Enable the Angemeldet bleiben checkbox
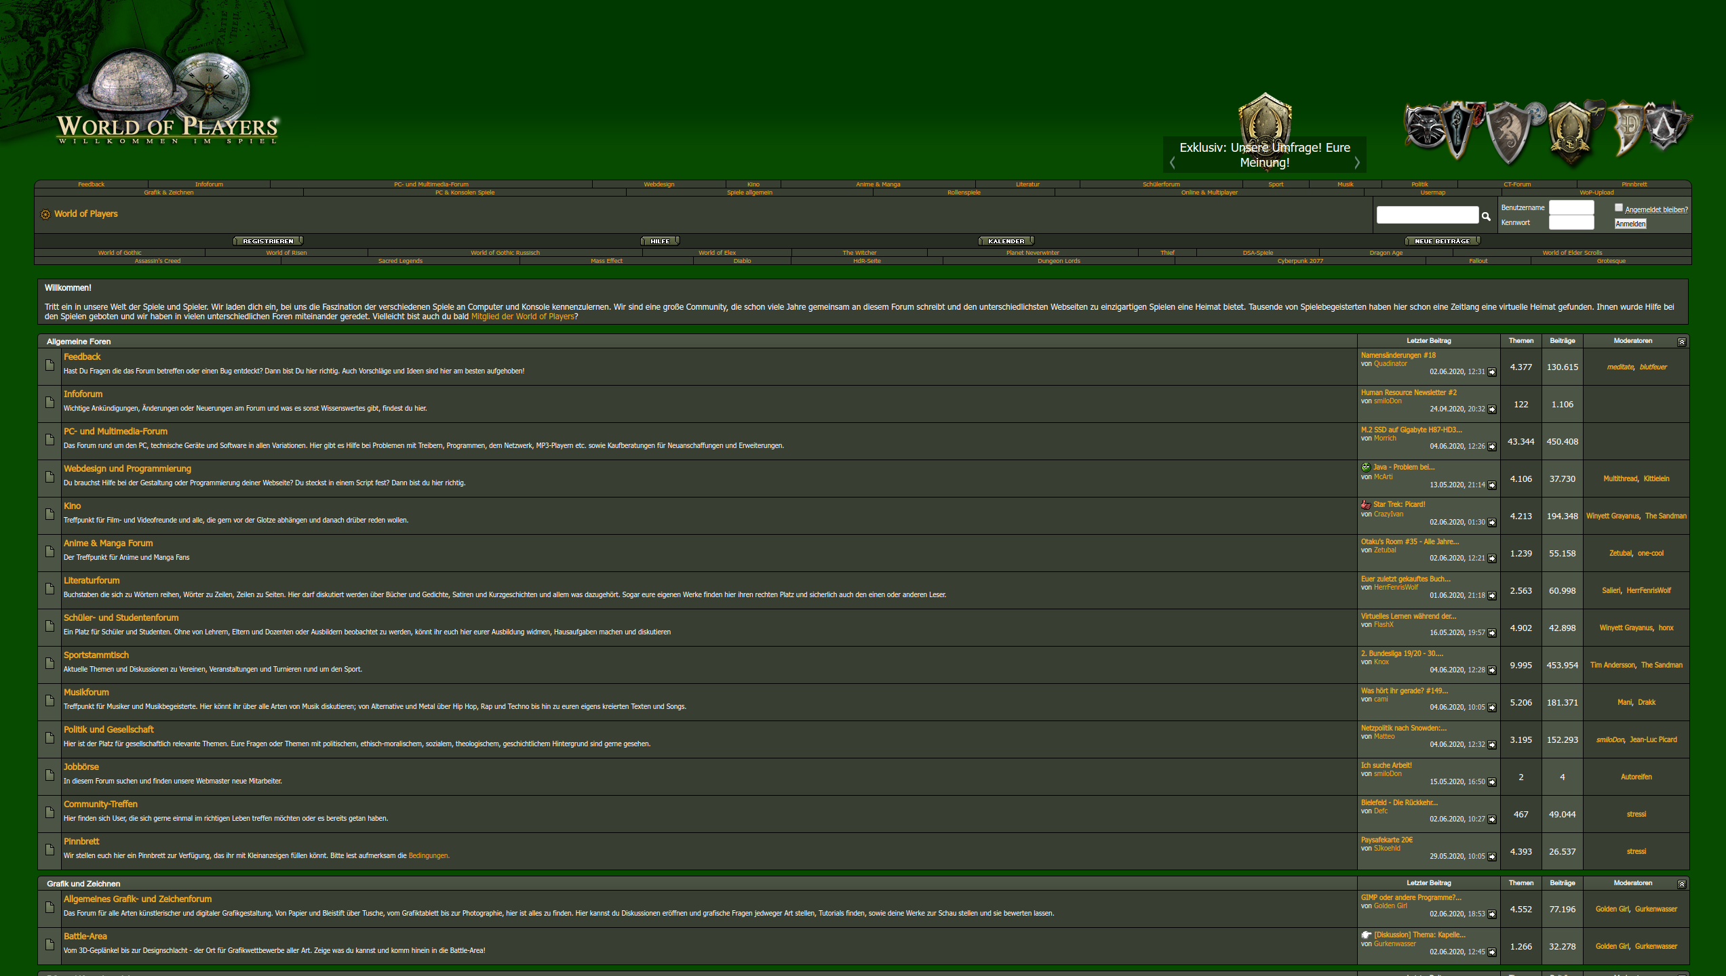This screenshot has height=976, width=1726. click(1619, 208)
